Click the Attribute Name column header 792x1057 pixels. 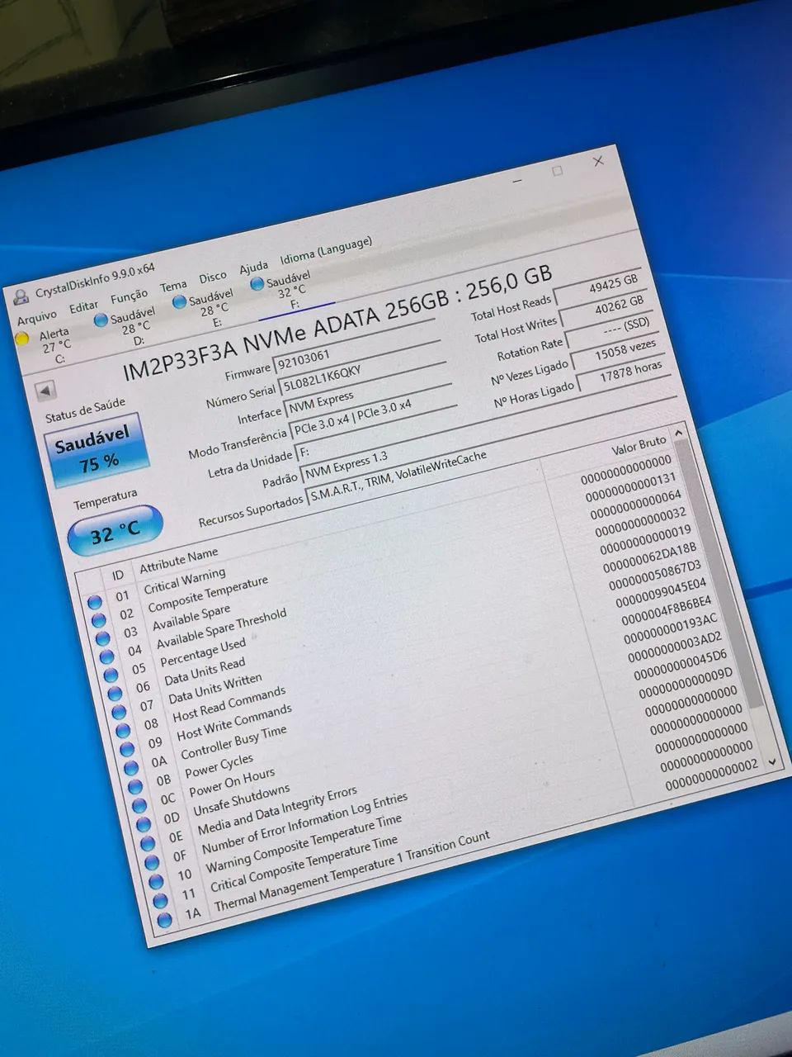coord(179,561)
